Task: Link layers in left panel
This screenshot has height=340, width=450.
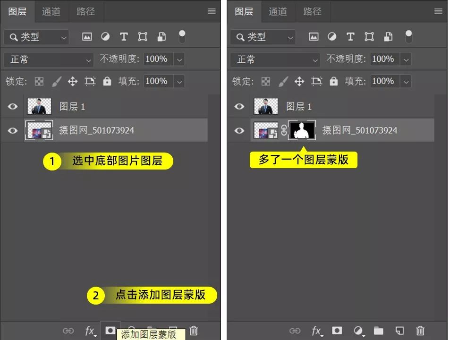Action: (68, 331)
